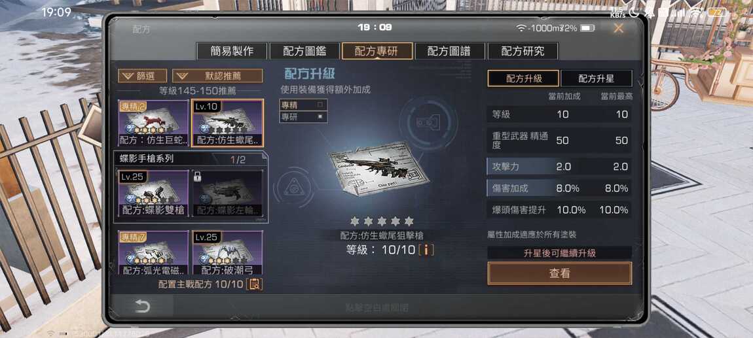Image resolution: width=753 pixels, height=338 pixels.
Task: Click the back arrow icon at bottom left
Action: [142, 307]
